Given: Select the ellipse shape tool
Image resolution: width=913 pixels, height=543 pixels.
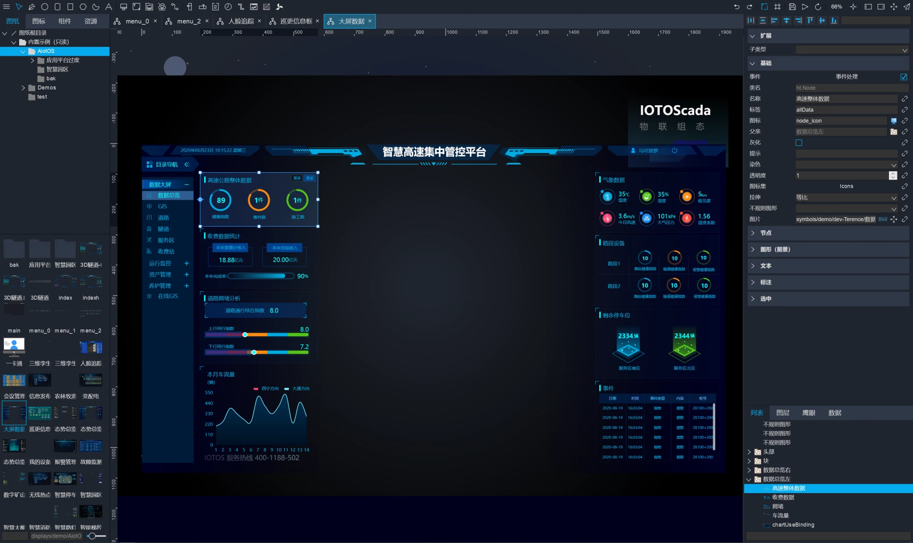Looking at the screenshot, I should (x=45, y=7).
